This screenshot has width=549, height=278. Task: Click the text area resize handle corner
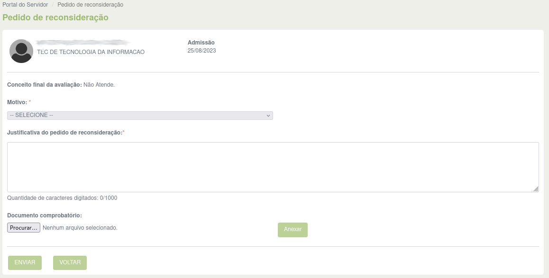click(536, 189)
